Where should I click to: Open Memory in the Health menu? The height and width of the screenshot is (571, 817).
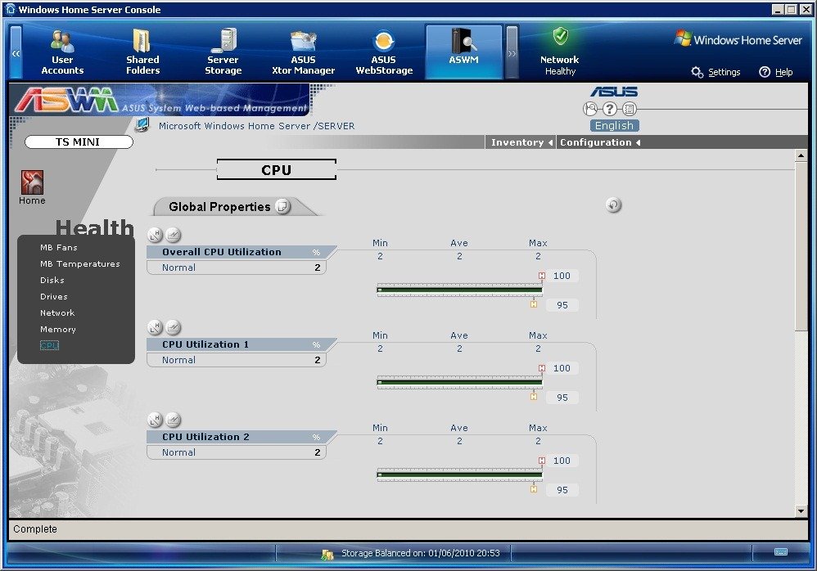[x=58, y=330]
